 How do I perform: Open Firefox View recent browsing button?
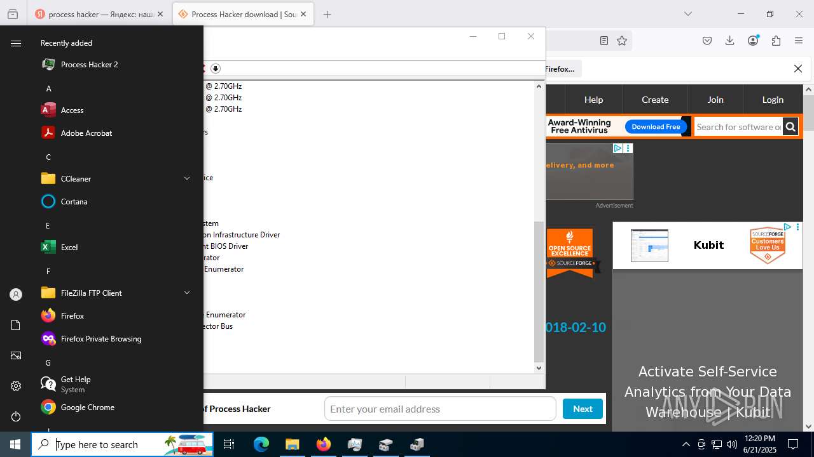click(13, 14)
